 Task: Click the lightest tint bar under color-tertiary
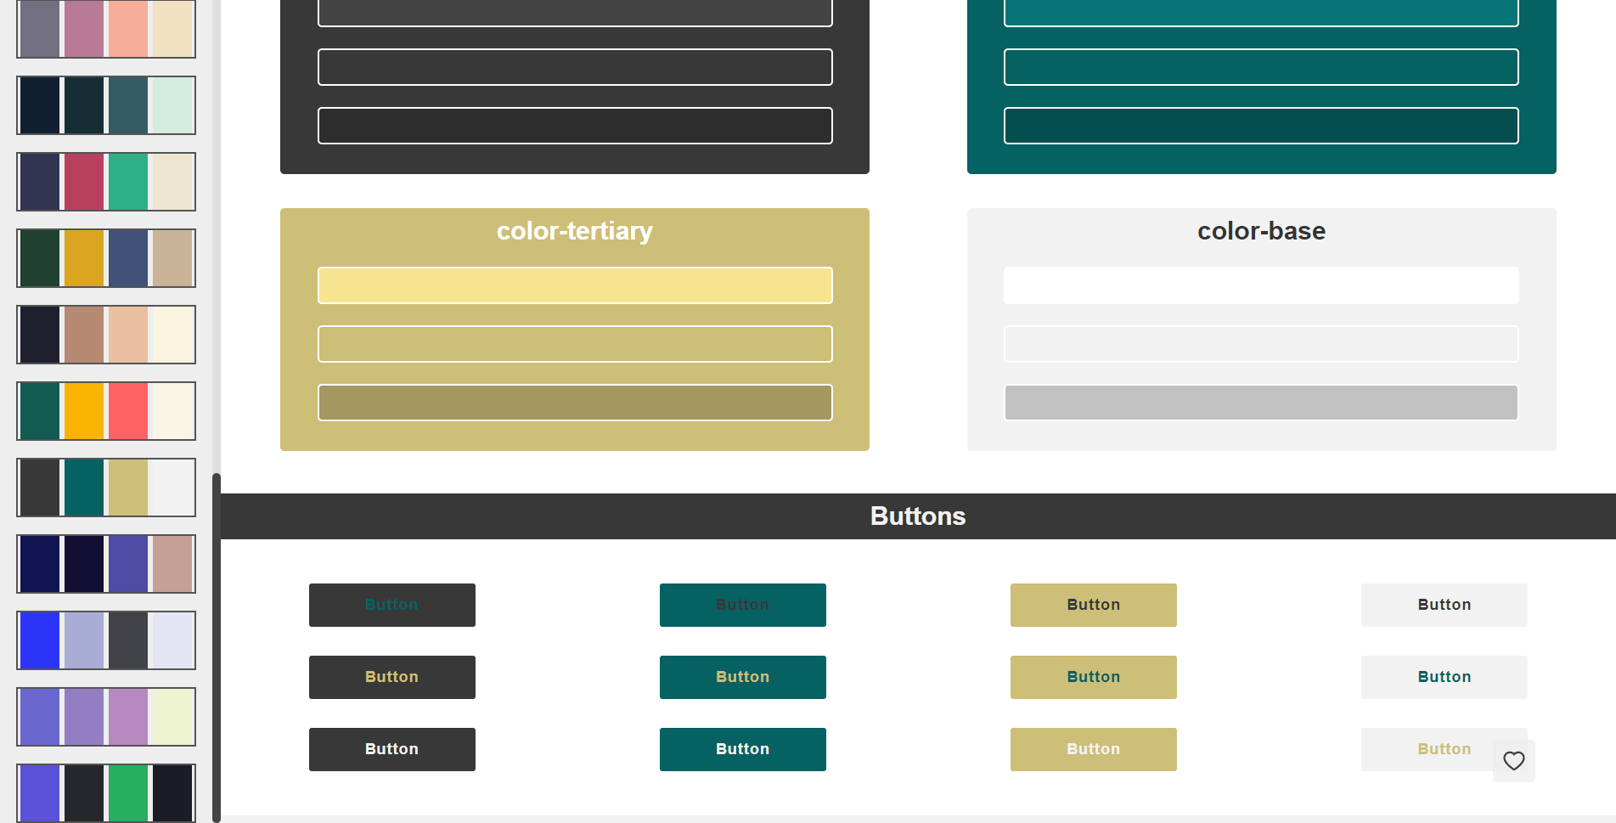point(574,285)
